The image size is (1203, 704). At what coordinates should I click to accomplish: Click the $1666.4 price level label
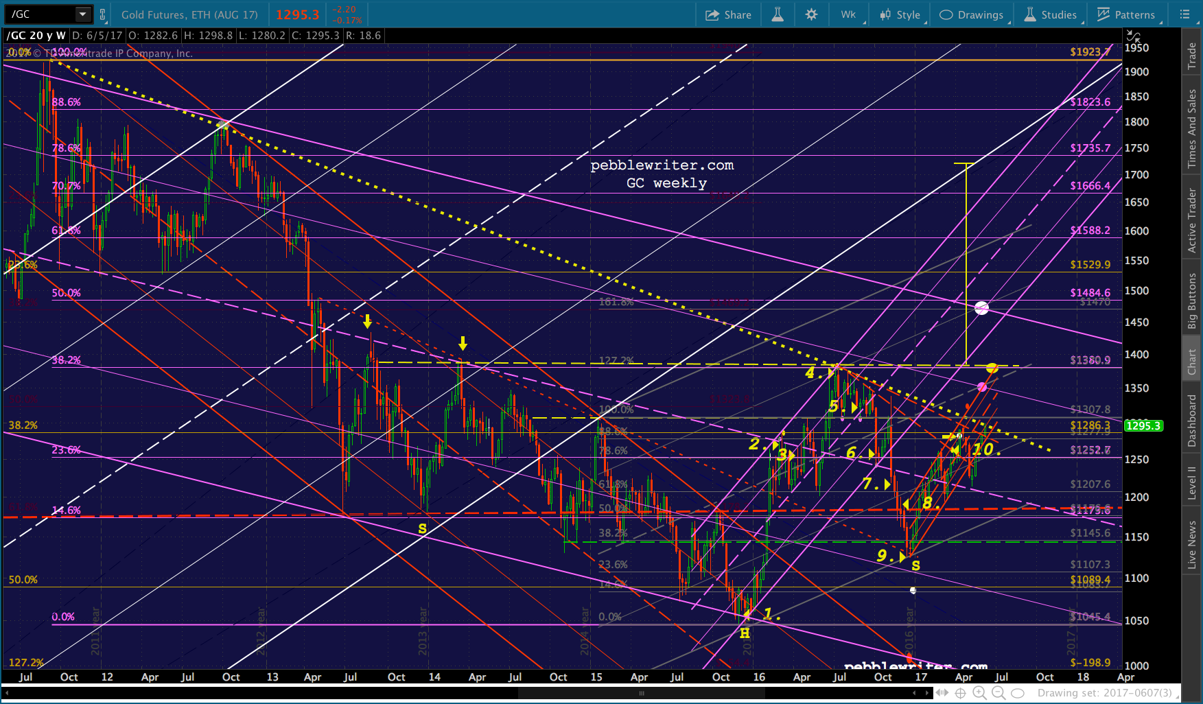(1090, 186)
